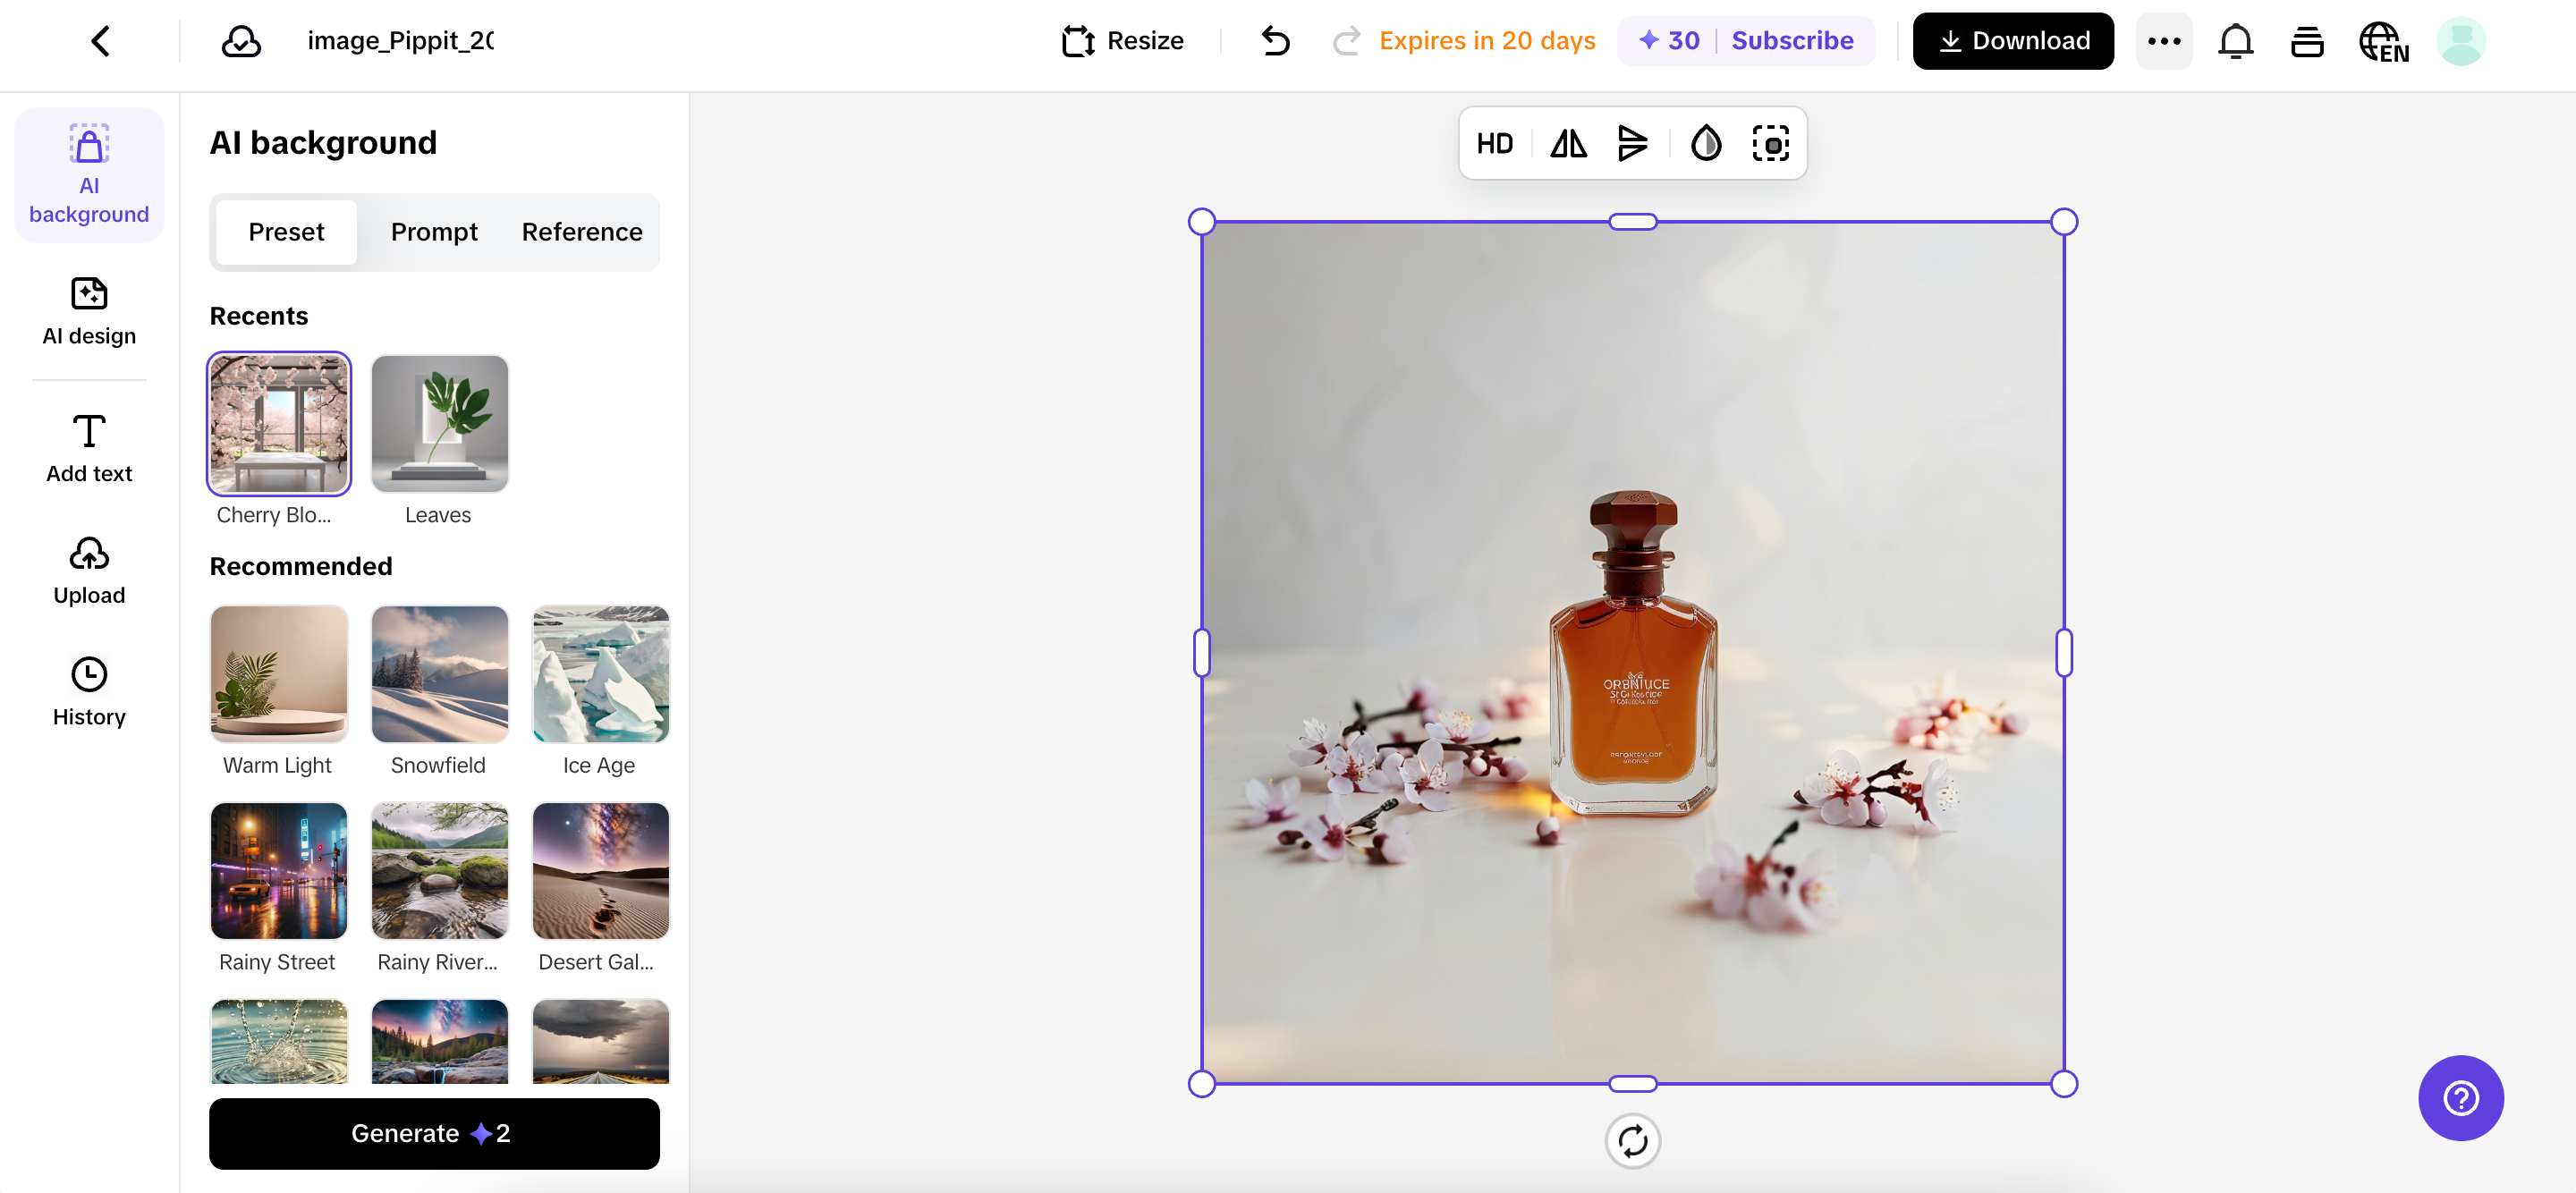Open the Resize options
The image size is (2576, 1193).
tap(1122, 41)
